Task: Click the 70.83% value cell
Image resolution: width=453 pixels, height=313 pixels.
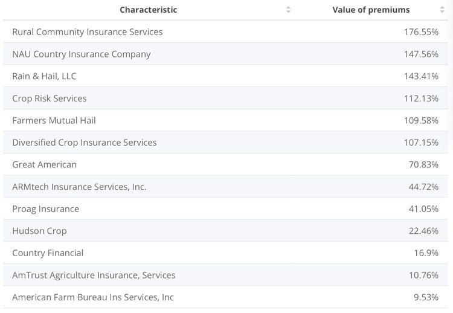Action: click(423, 164)
